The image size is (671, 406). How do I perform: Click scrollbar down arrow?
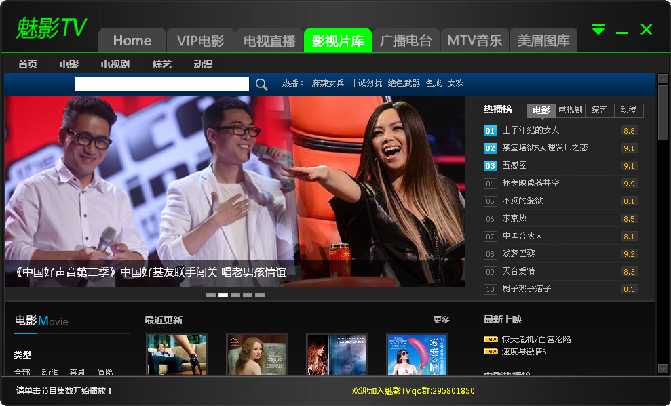click(x=663, y=369)
